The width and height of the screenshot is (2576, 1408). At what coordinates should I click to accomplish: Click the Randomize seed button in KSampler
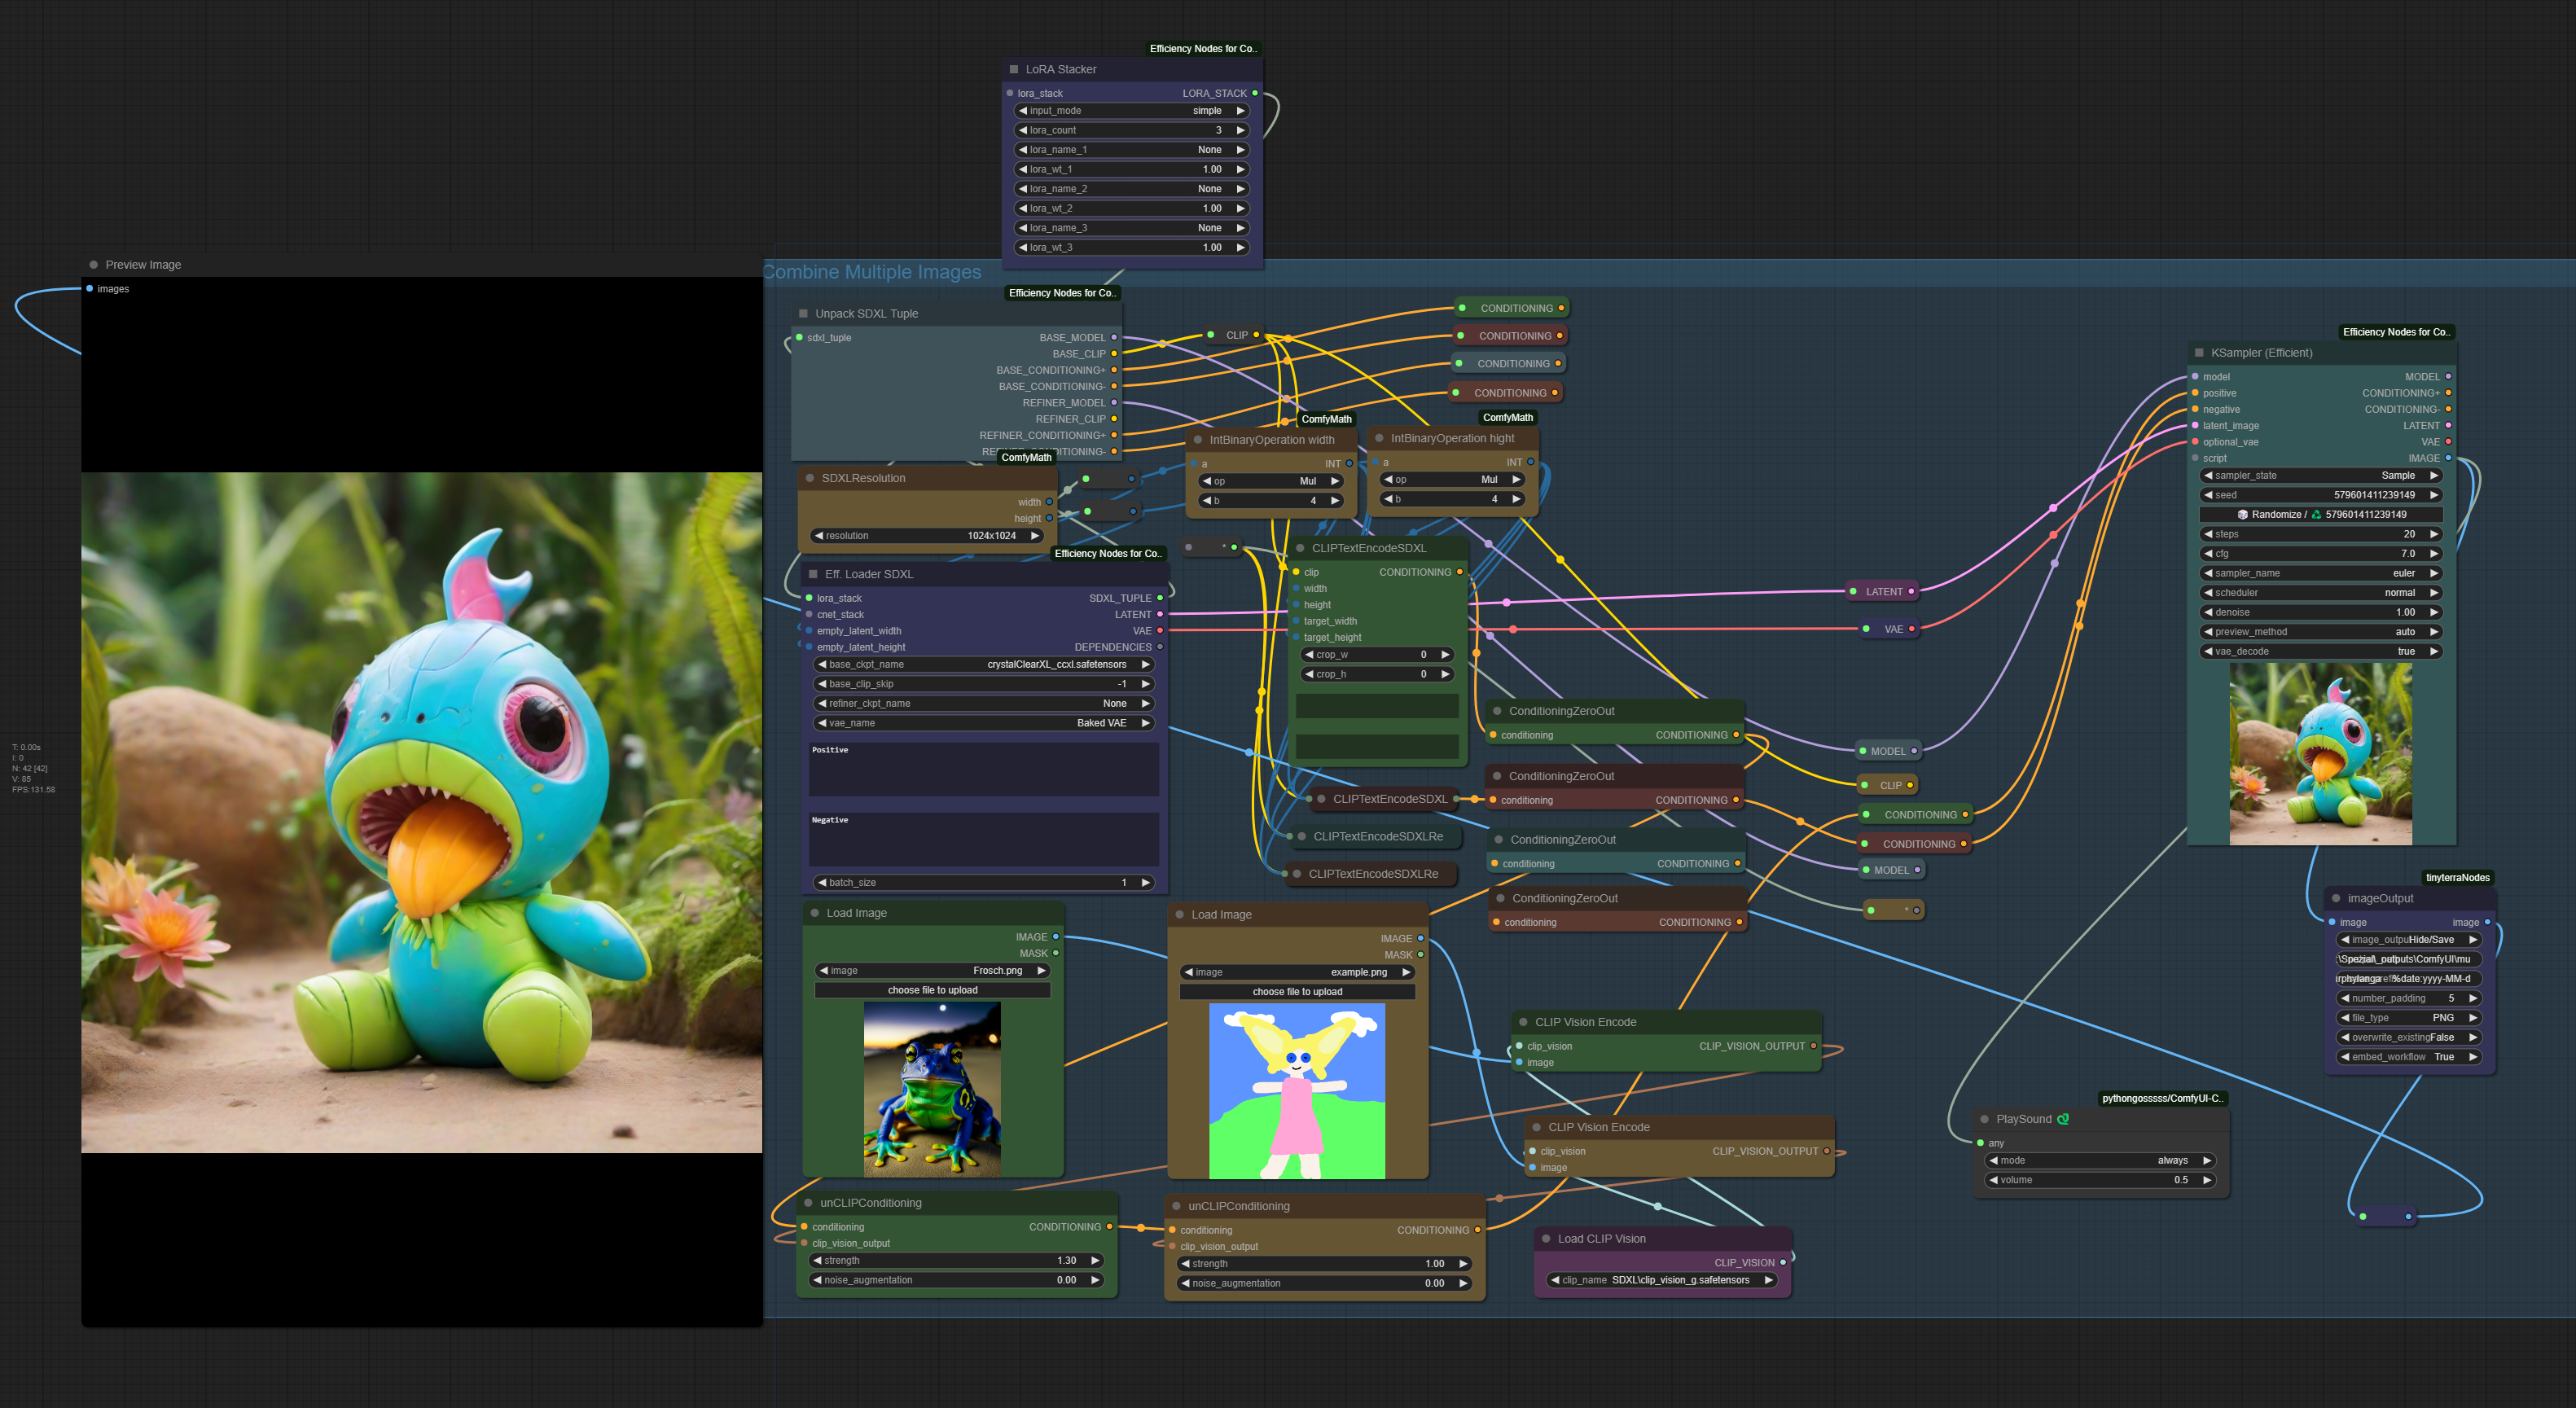point(2321,515)
